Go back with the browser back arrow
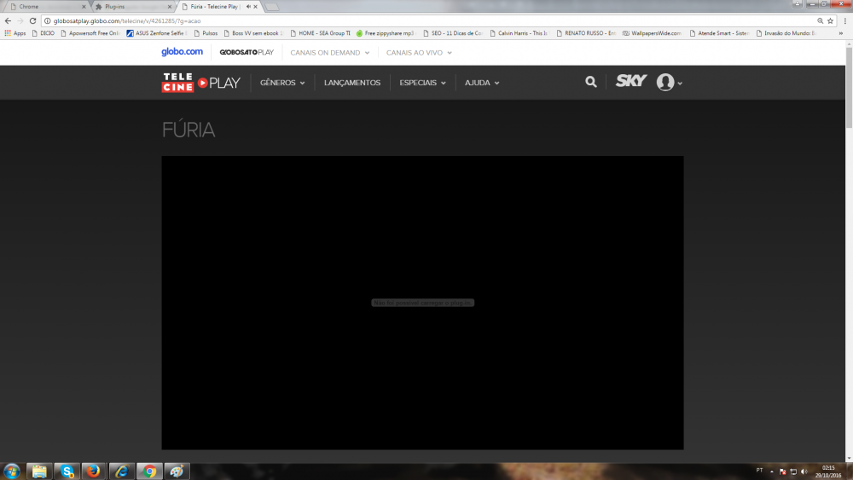 click(8, 20)
